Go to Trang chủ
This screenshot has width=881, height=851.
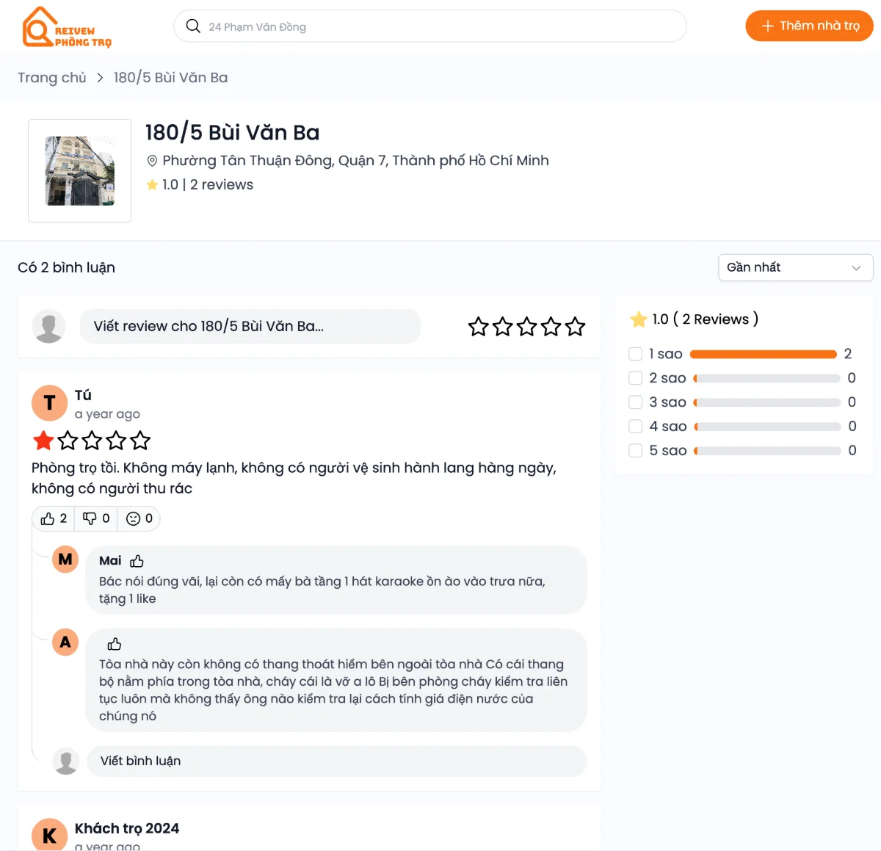(x=51, y=77)
